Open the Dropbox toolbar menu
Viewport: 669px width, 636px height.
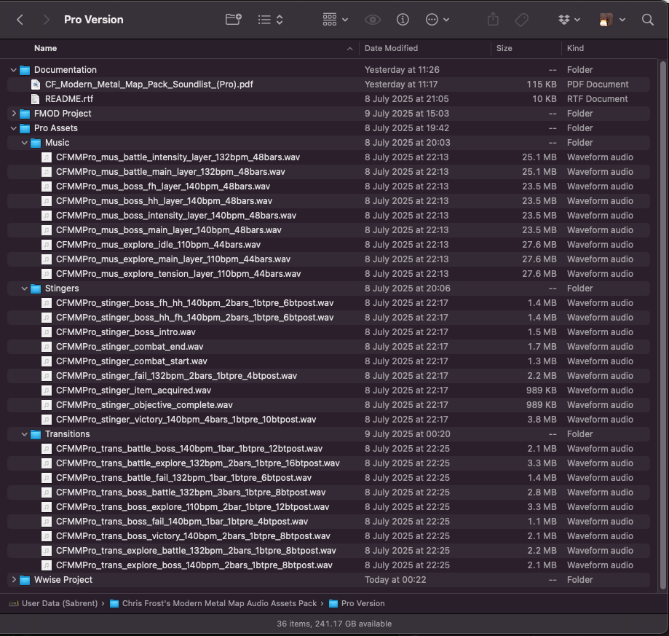[x=569, y=20]
